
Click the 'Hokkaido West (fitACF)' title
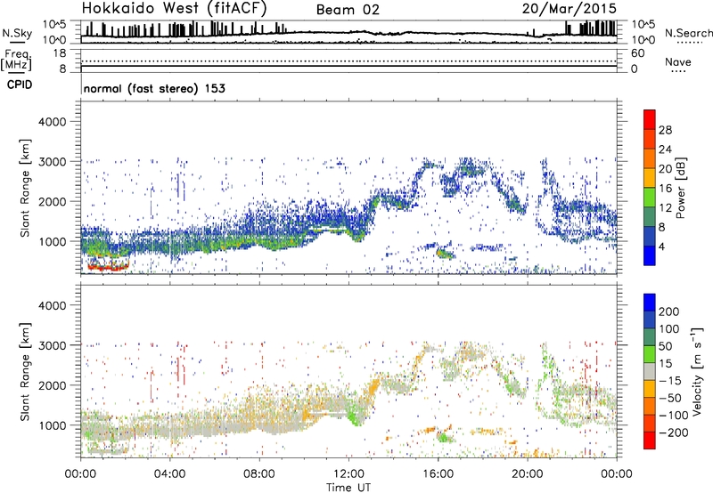point(174,8)
